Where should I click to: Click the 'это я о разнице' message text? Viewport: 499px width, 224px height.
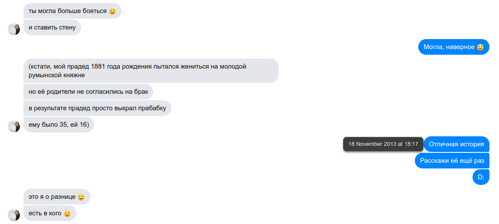(x=52, y=197)
